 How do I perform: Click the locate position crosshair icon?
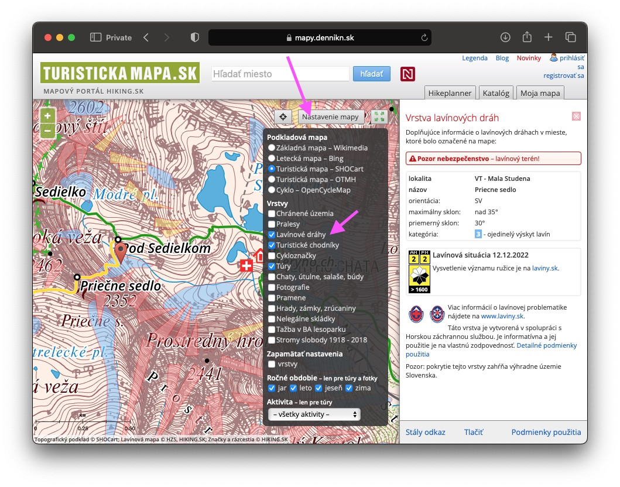tap(283, 116)
